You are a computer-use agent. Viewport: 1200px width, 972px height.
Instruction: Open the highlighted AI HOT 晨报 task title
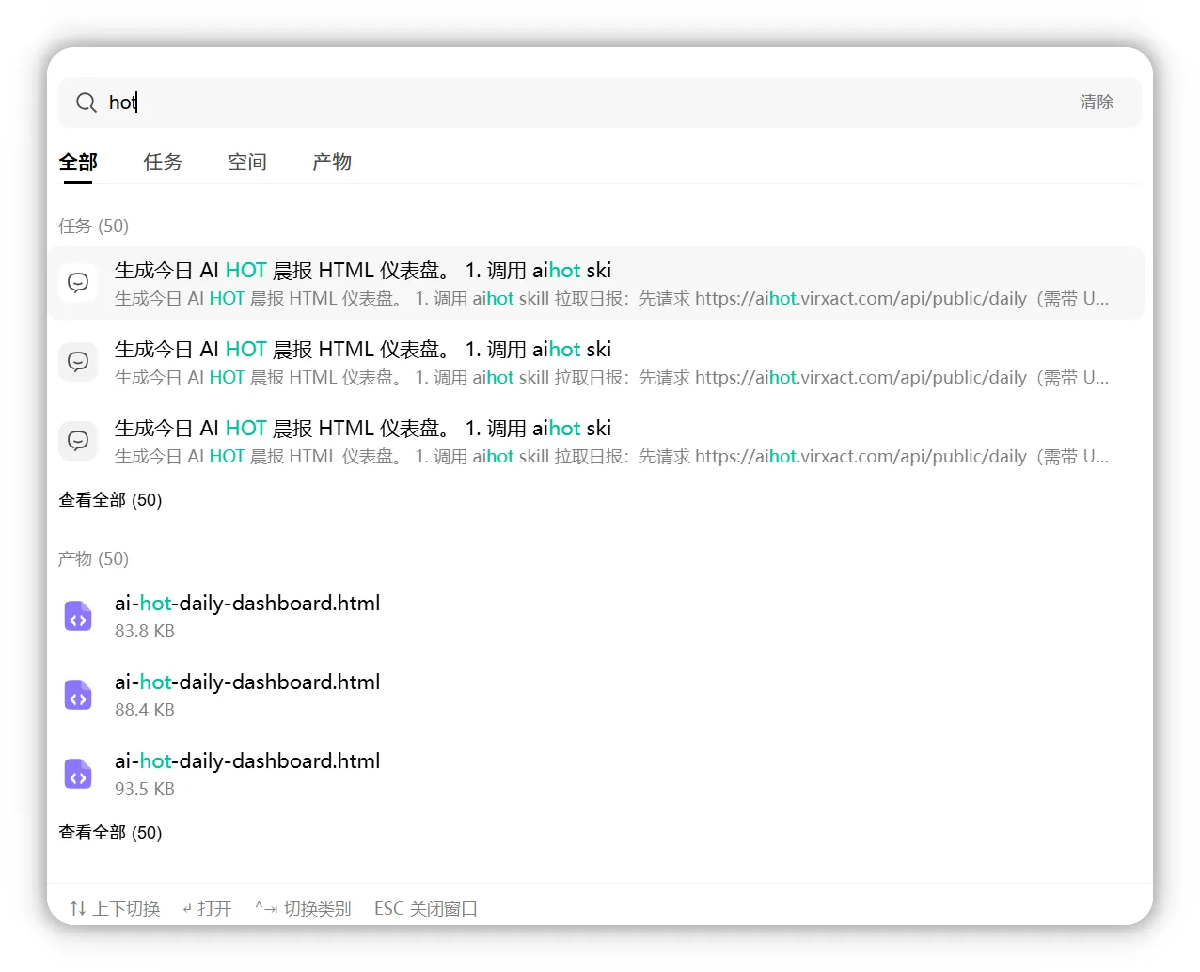(x=363, y=271)
